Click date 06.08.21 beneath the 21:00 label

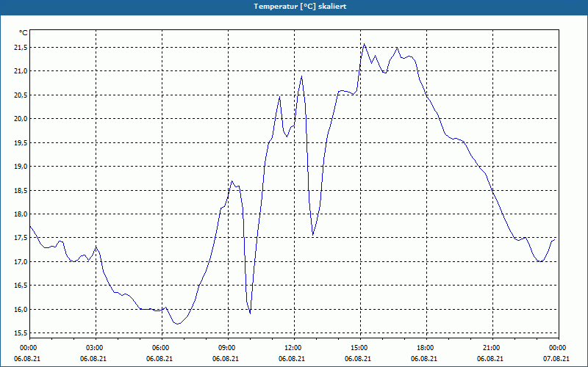(x=490, y=359)
